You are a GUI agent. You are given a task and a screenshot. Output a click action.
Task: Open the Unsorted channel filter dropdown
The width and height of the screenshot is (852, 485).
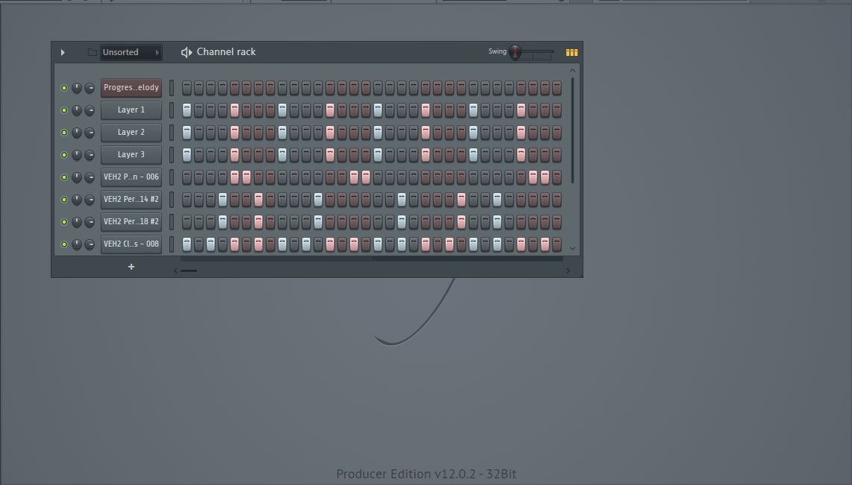(x=131, y=52)
